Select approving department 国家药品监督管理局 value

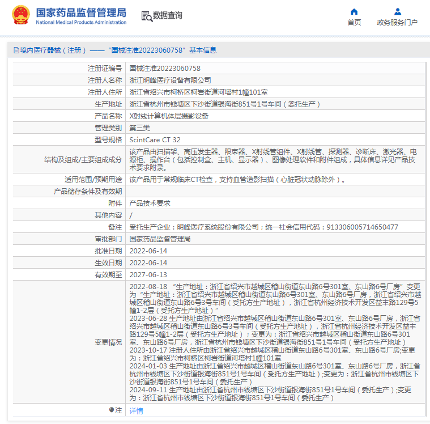[160, 239]
